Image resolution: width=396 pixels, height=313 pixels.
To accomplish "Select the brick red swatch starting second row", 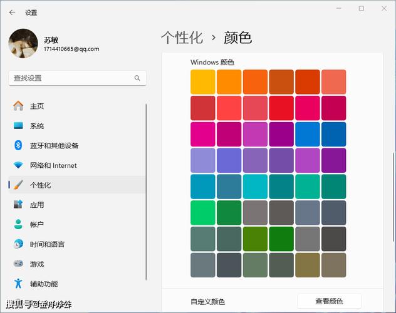I will pyautogui.click(x=203, y=108).
